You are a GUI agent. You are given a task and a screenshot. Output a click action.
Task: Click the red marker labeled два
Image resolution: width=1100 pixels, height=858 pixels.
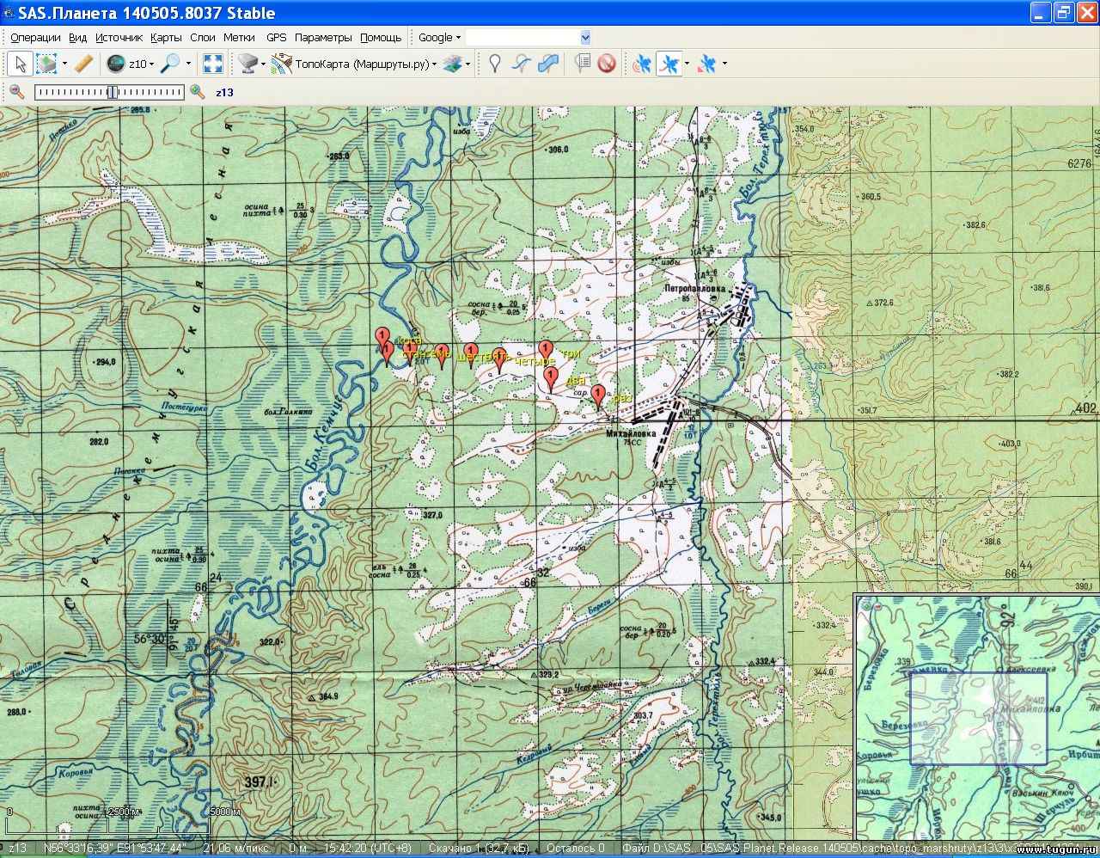551,378
